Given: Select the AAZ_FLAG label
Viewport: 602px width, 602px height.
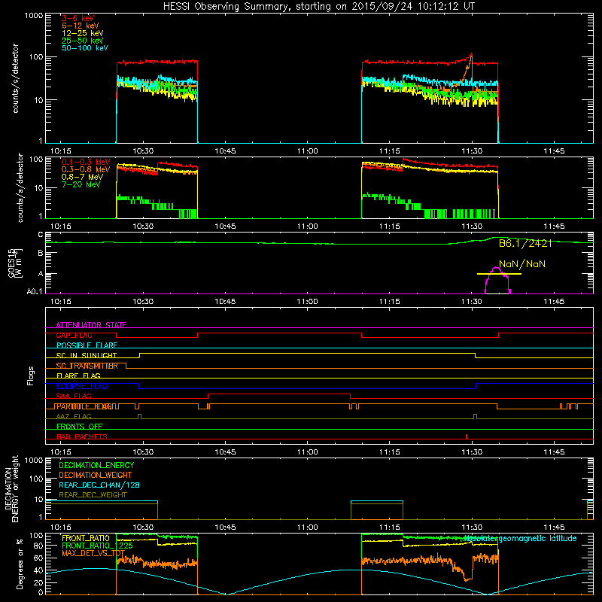Looking at the screenshot, I should pyautogui.click(x=74, y=416).
